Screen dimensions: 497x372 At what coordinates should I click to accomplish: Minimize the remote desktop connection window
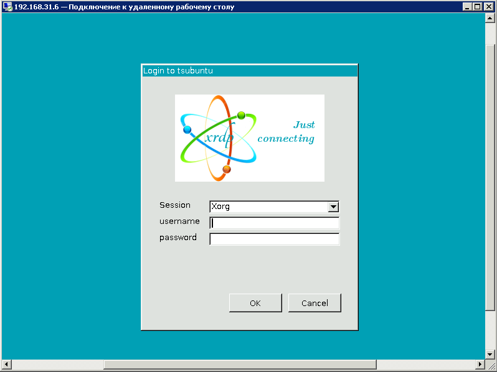(x=467, y=7)
